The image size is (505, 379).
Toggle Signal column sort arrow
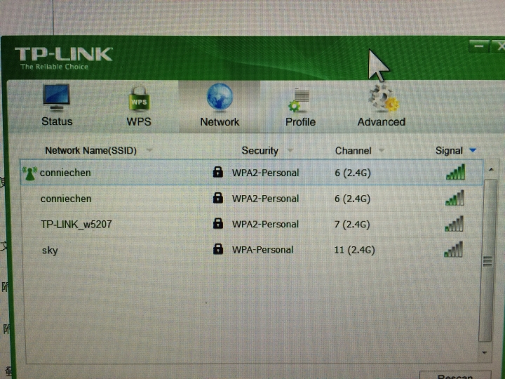[x=473, y=150]
